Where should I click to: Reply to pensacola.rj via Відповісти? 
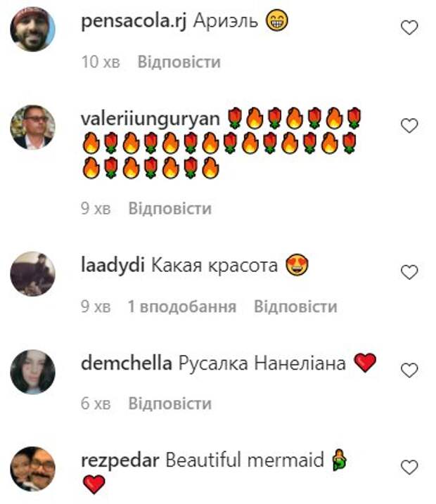point(179,62)
